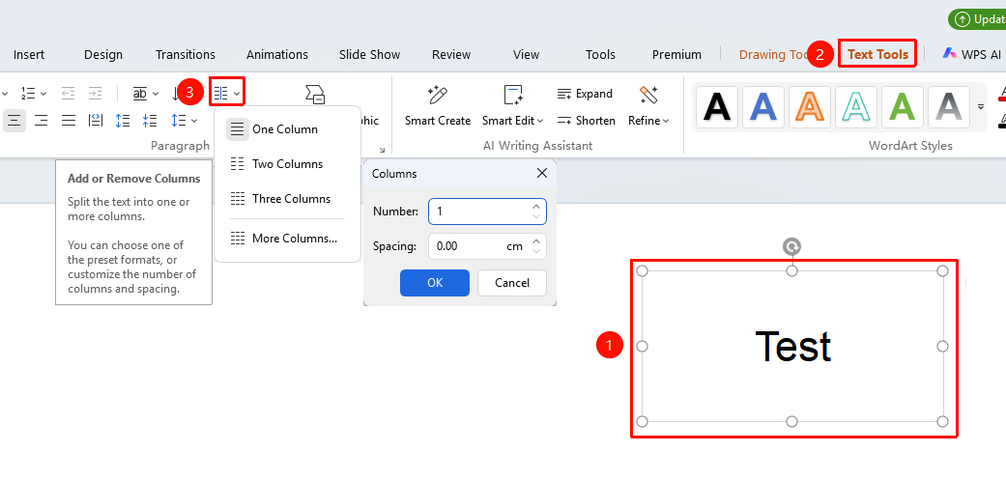The width and height of the screenshot is (1006, 480).
Task: Click the distributed alignment icon
Action: (x=96, y=120)
